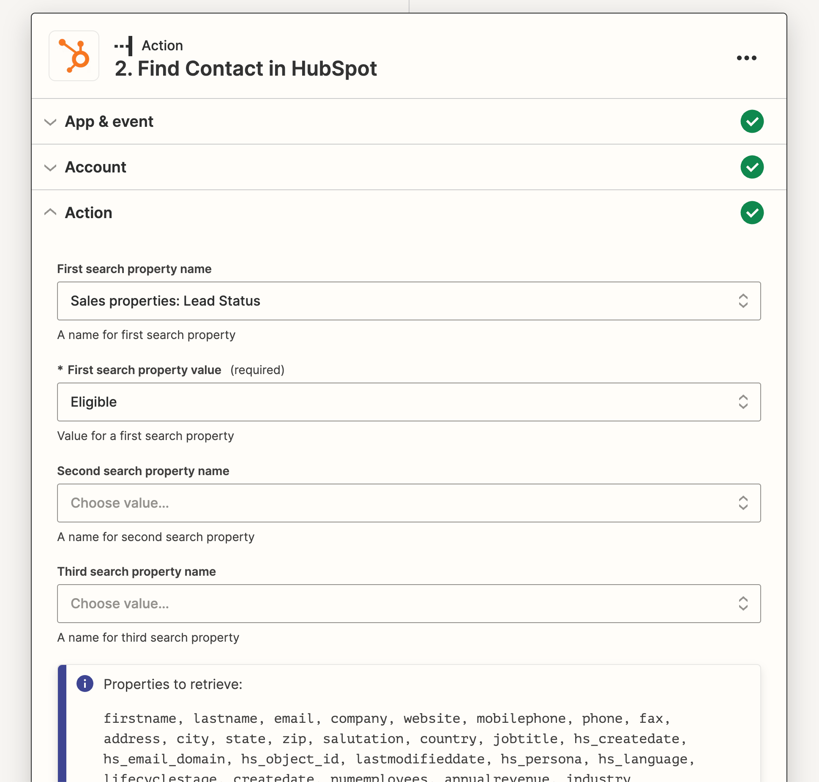Collapse the Action section chevron
This screenshot has width=819, height=782.
[x=50, y=212]
